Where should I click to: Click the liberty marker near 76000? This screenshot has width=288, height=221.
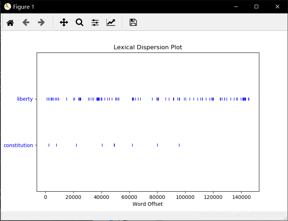point(152,99)
